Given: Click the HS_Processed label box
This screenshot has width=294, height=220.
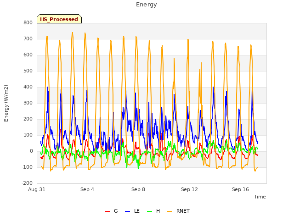Looking at the screenshot, I should point(59,19).
